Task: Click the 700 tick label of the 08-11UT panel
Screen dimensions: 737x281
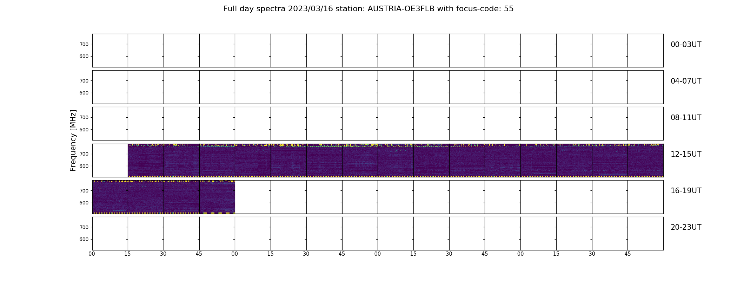Action: coord(84,117)
